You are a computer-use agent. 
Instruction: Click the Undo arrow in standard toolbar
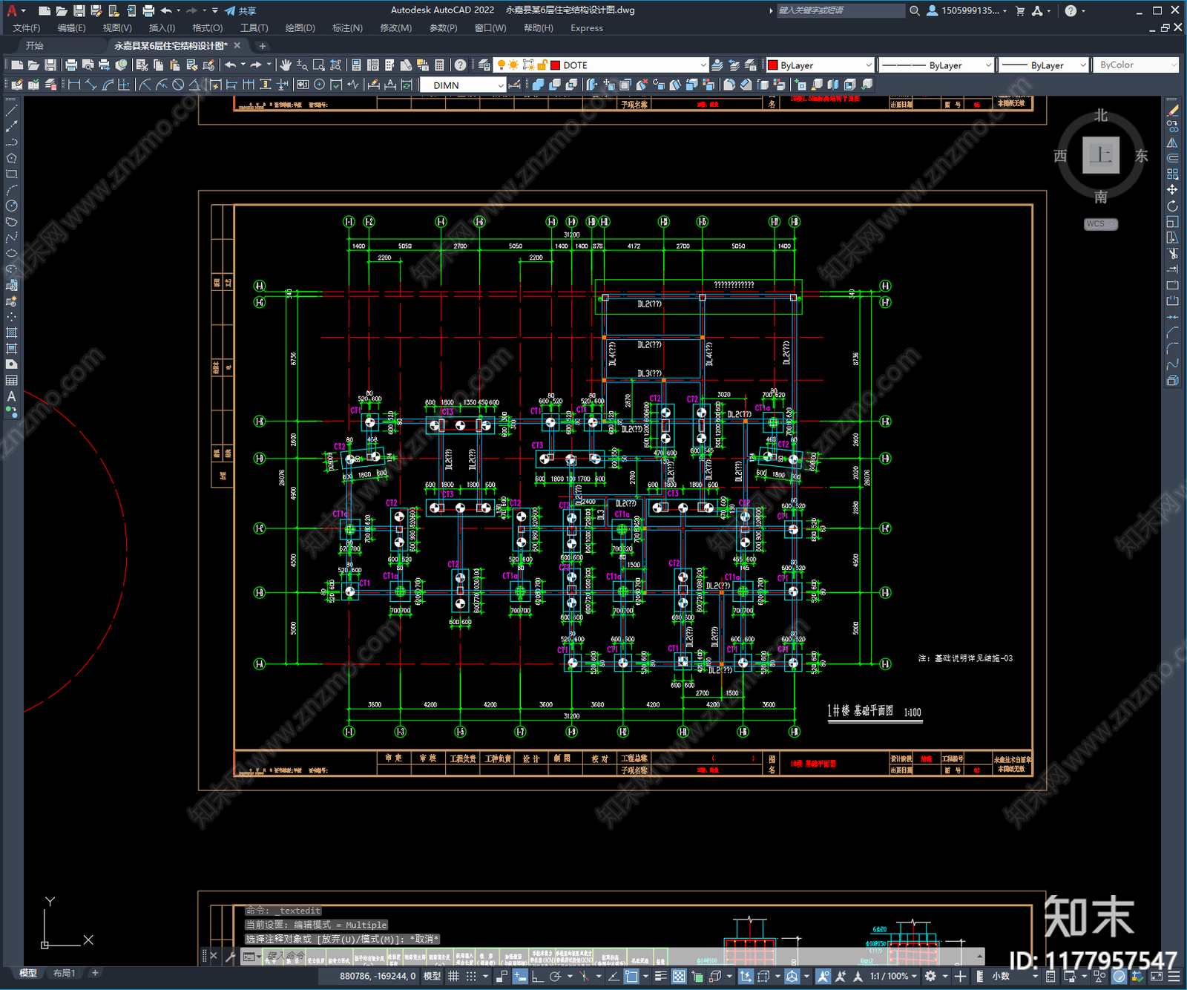(231, 65)
